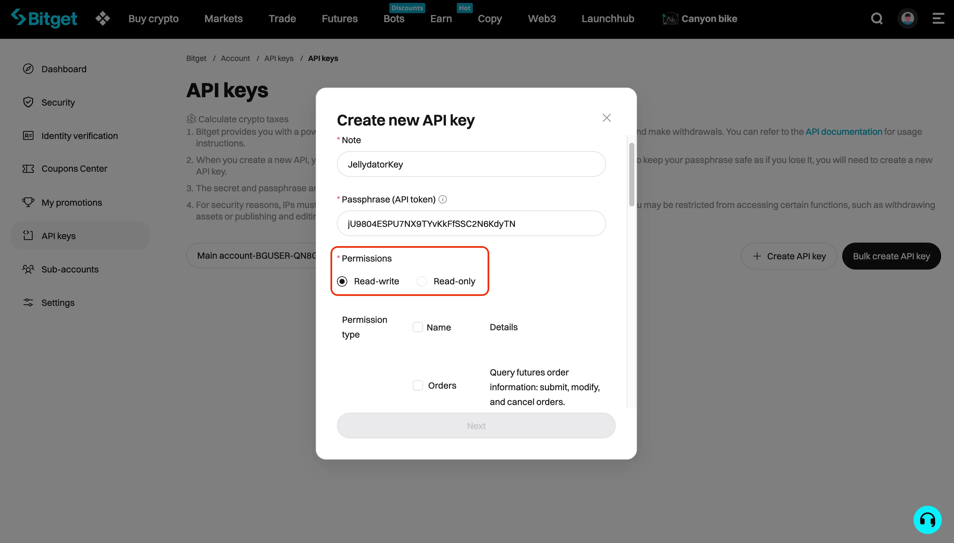
Task: Open the Main account dropdown
Action: point(252,255)
